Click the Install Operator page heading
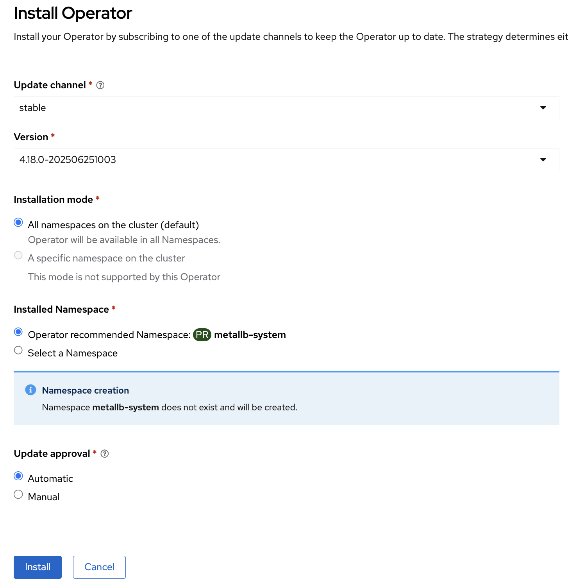 click(73, 13)
